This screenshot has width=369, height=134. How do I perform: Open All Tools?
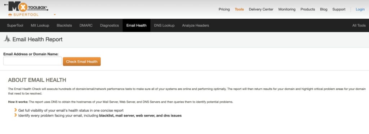(x=359, y=26)
